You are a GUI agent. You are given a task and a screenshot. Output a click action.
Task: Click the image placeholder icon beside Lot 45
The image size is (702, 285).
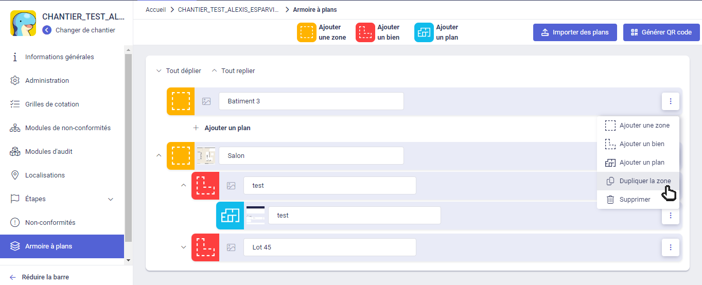231,247
